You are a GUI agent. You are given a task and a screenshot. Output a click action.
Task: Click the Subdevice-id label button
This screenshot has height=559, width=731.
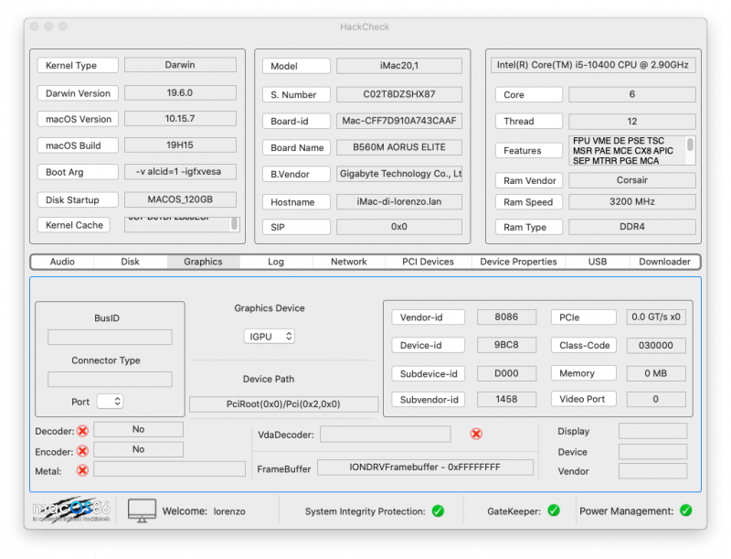[x=428, y=374]
